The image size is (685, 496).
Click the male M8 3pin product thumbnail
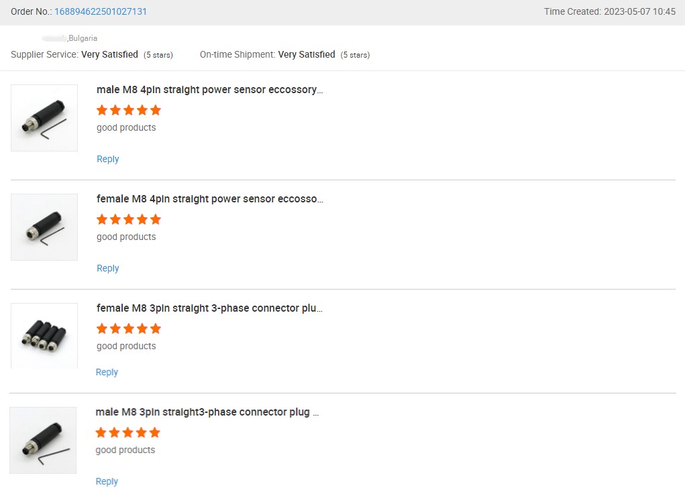tap(43, 440)
